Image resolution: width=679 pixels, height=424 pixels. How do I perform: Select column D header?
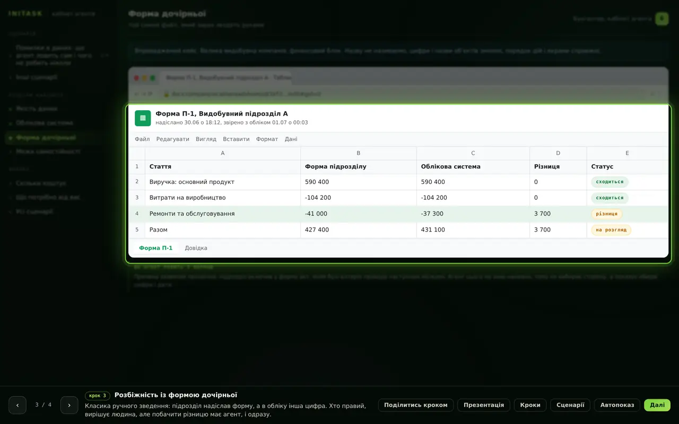tap(558, 153)
